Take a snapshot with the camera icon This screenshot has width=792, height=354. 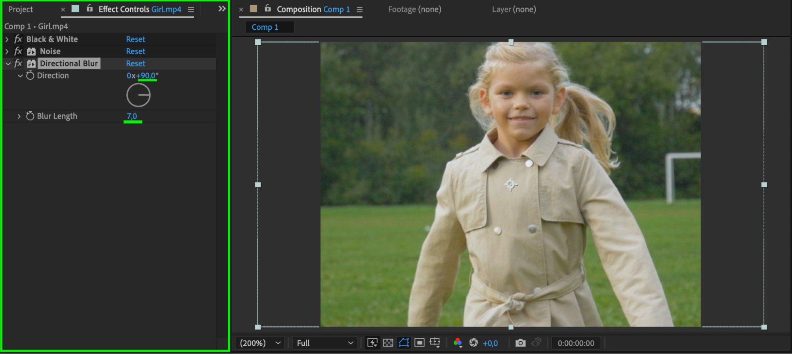tap(520, 343)
